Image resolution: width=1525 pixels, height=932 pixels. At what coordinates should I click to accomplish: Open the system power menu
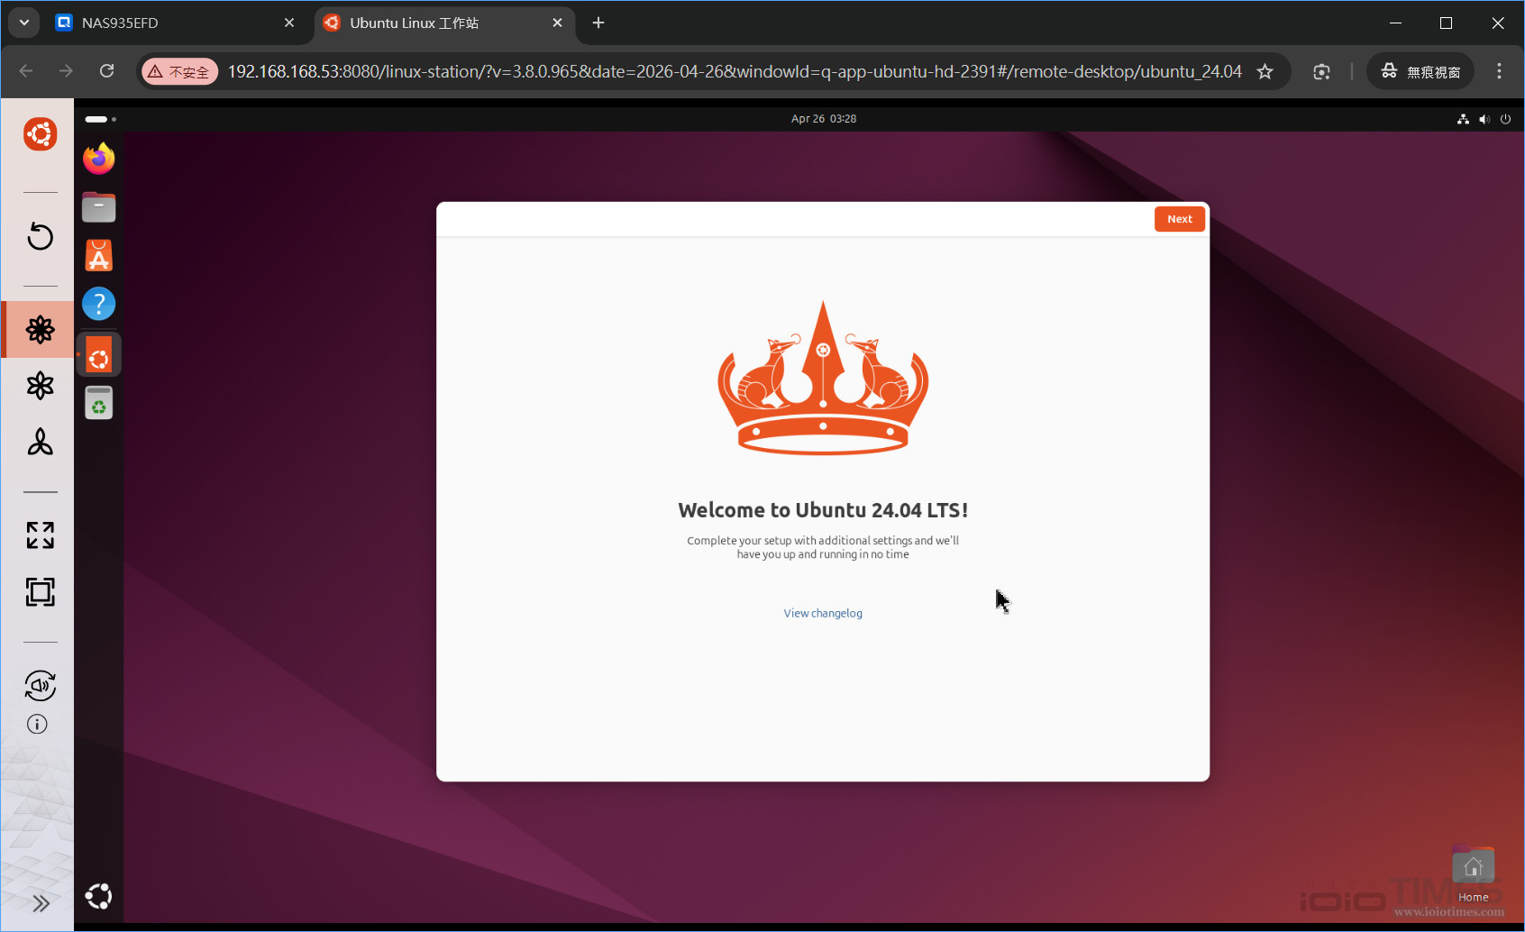pos(1506,118)
